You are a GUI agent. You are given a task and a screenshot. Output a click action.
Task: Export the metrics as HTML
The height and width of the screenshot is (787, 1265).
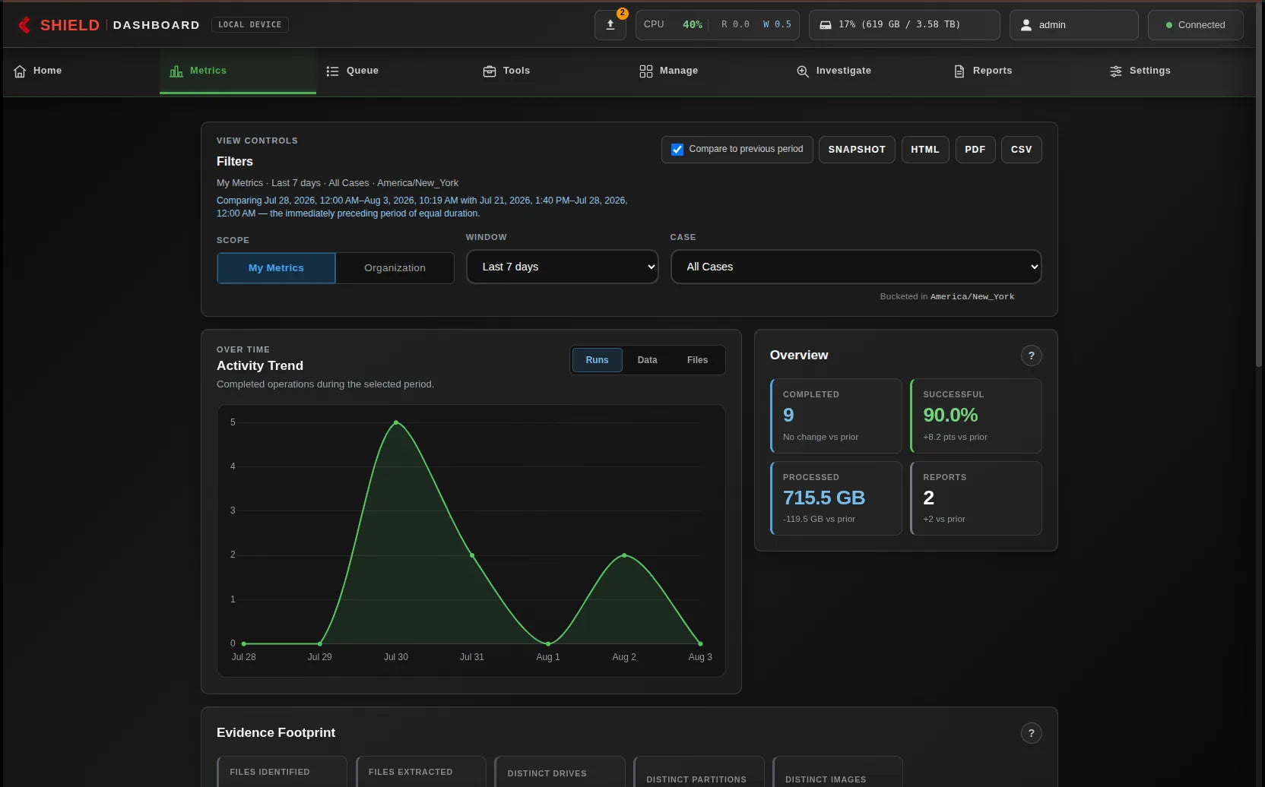point(925,150)
